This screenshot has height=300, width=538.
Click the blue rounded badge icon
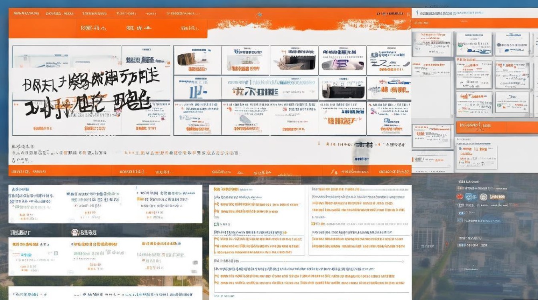click(471, 197)
